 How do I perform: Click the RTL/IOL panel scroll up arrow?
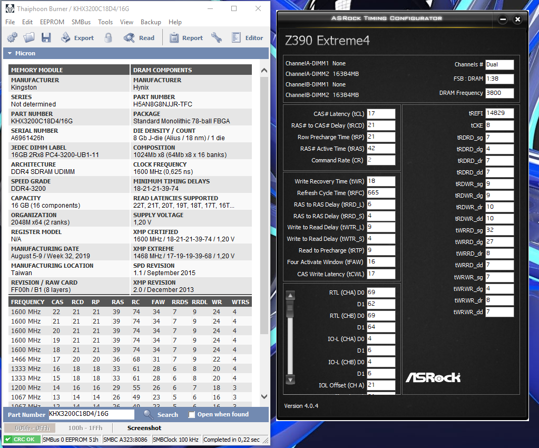click(x=290, y=295)
